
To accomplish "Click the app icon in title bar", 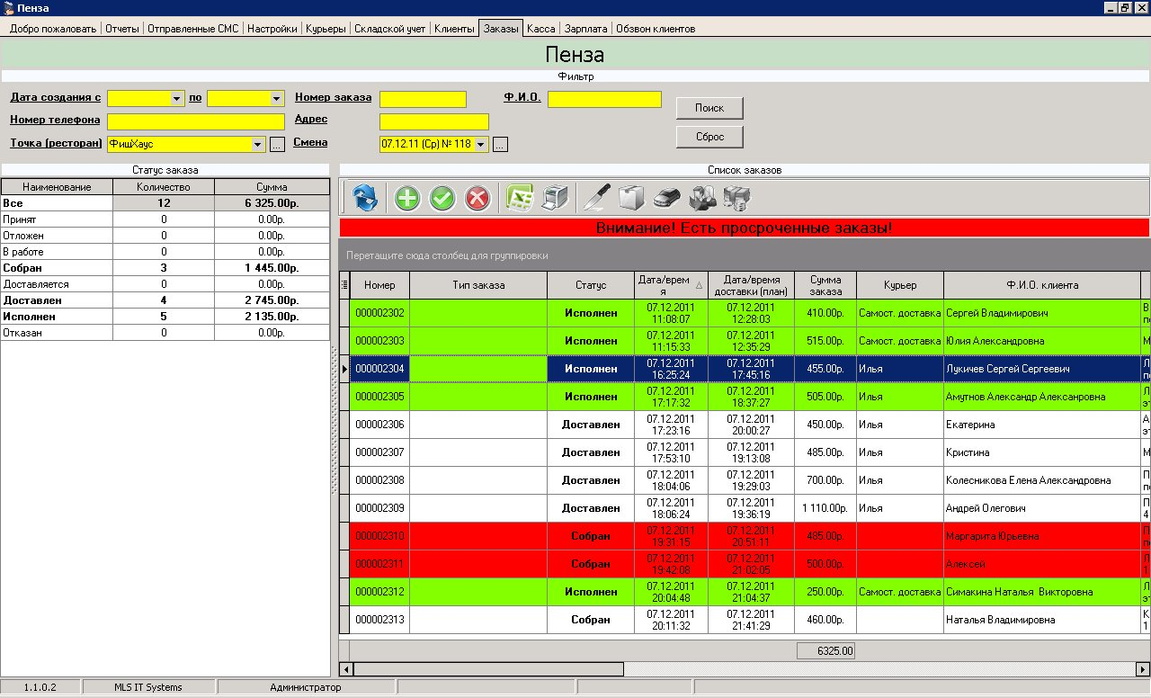I will pos(8,7).
